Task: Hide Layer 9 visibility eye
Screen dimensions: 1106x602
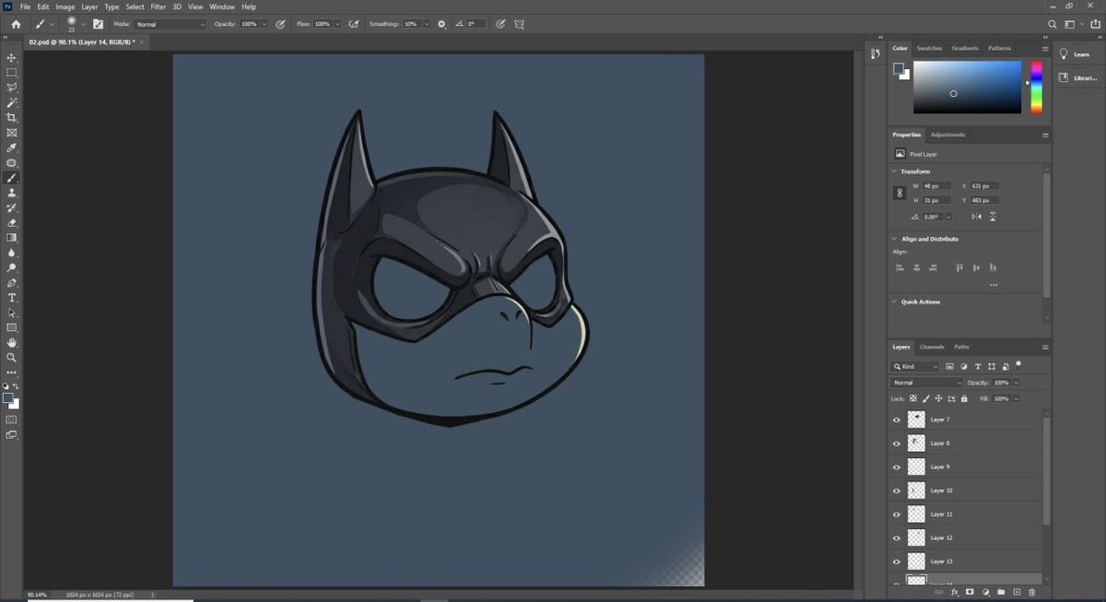Action: pos(897,467)
